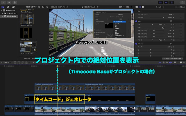186x116 pixels.
Task: Open the 68% viewer zoom dropdown
Action: pyautogui.click(x=121, y=7)
